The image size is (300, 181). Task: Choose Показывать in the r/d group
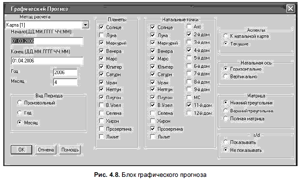pos(226,142)
